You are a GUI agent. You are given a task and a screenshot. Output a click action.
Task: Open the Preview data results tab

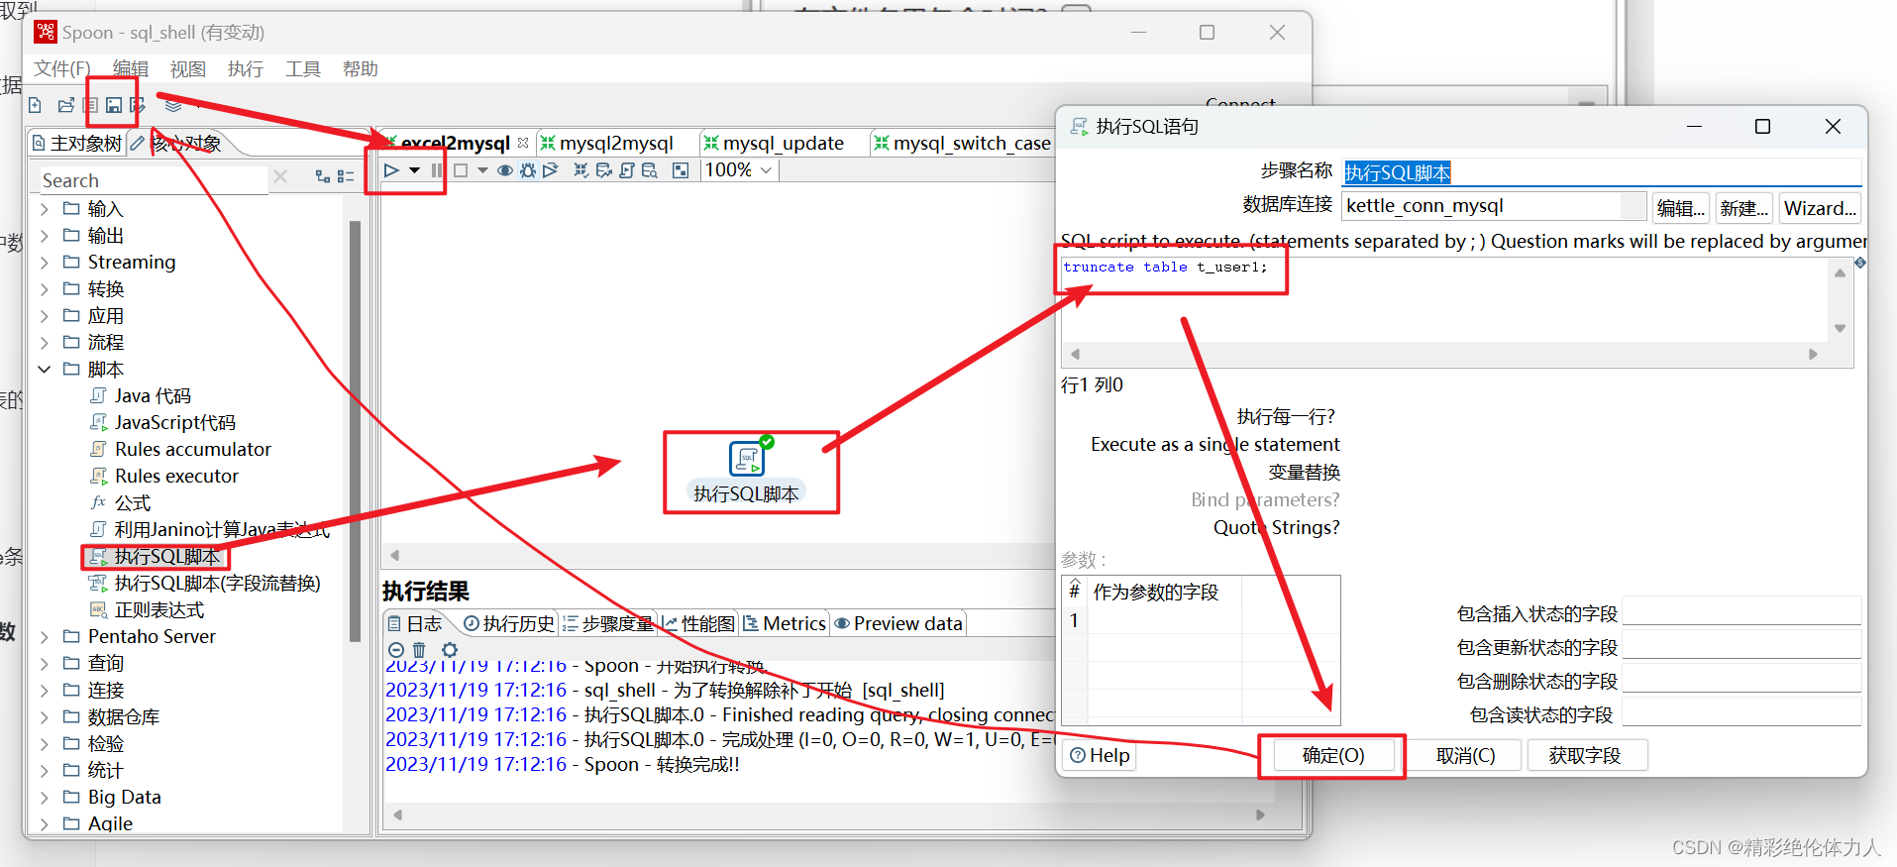(898, 623)
